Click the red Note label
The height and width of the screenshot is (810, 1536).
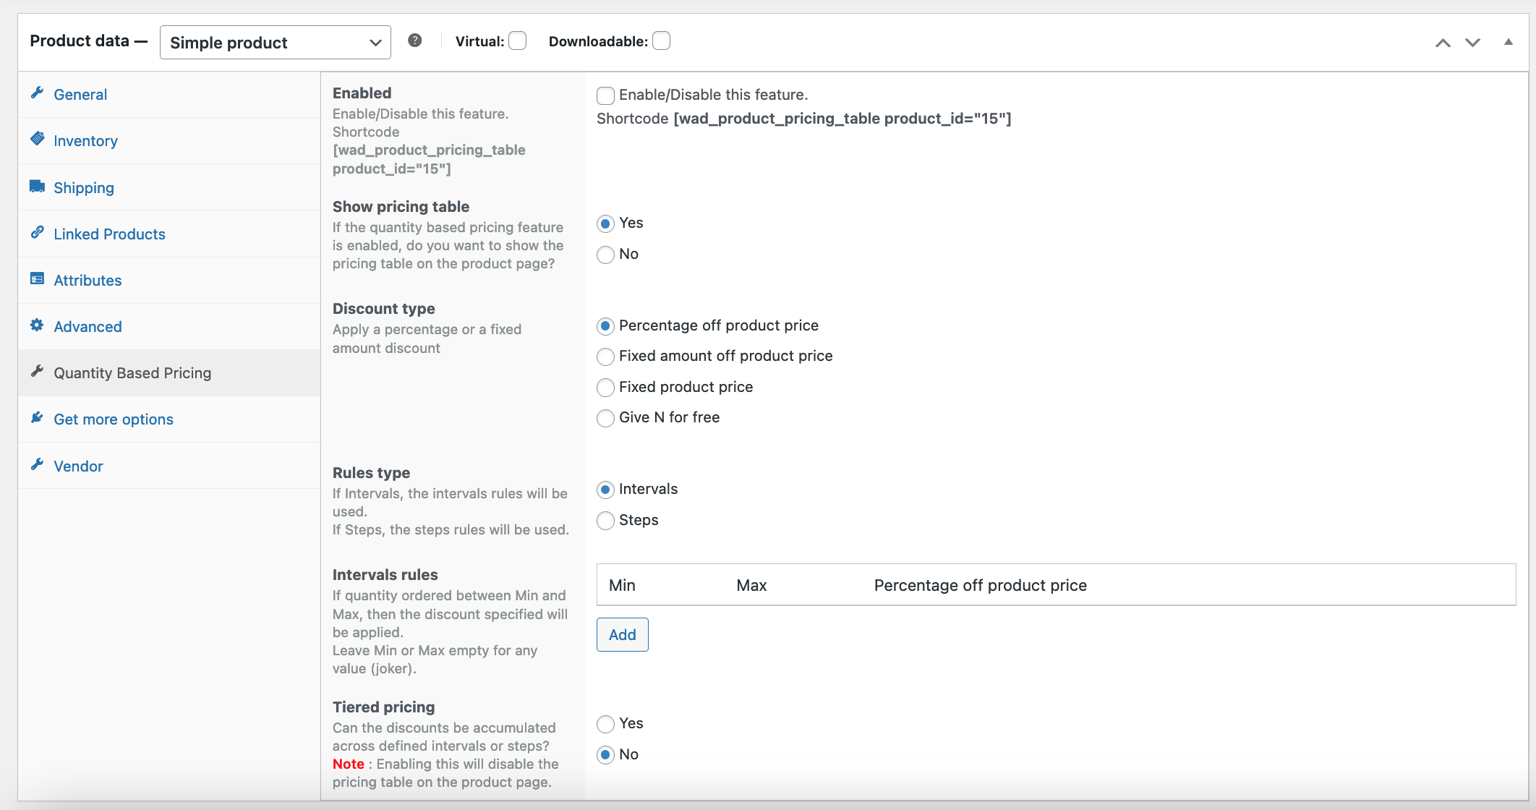tap(348, 764)
